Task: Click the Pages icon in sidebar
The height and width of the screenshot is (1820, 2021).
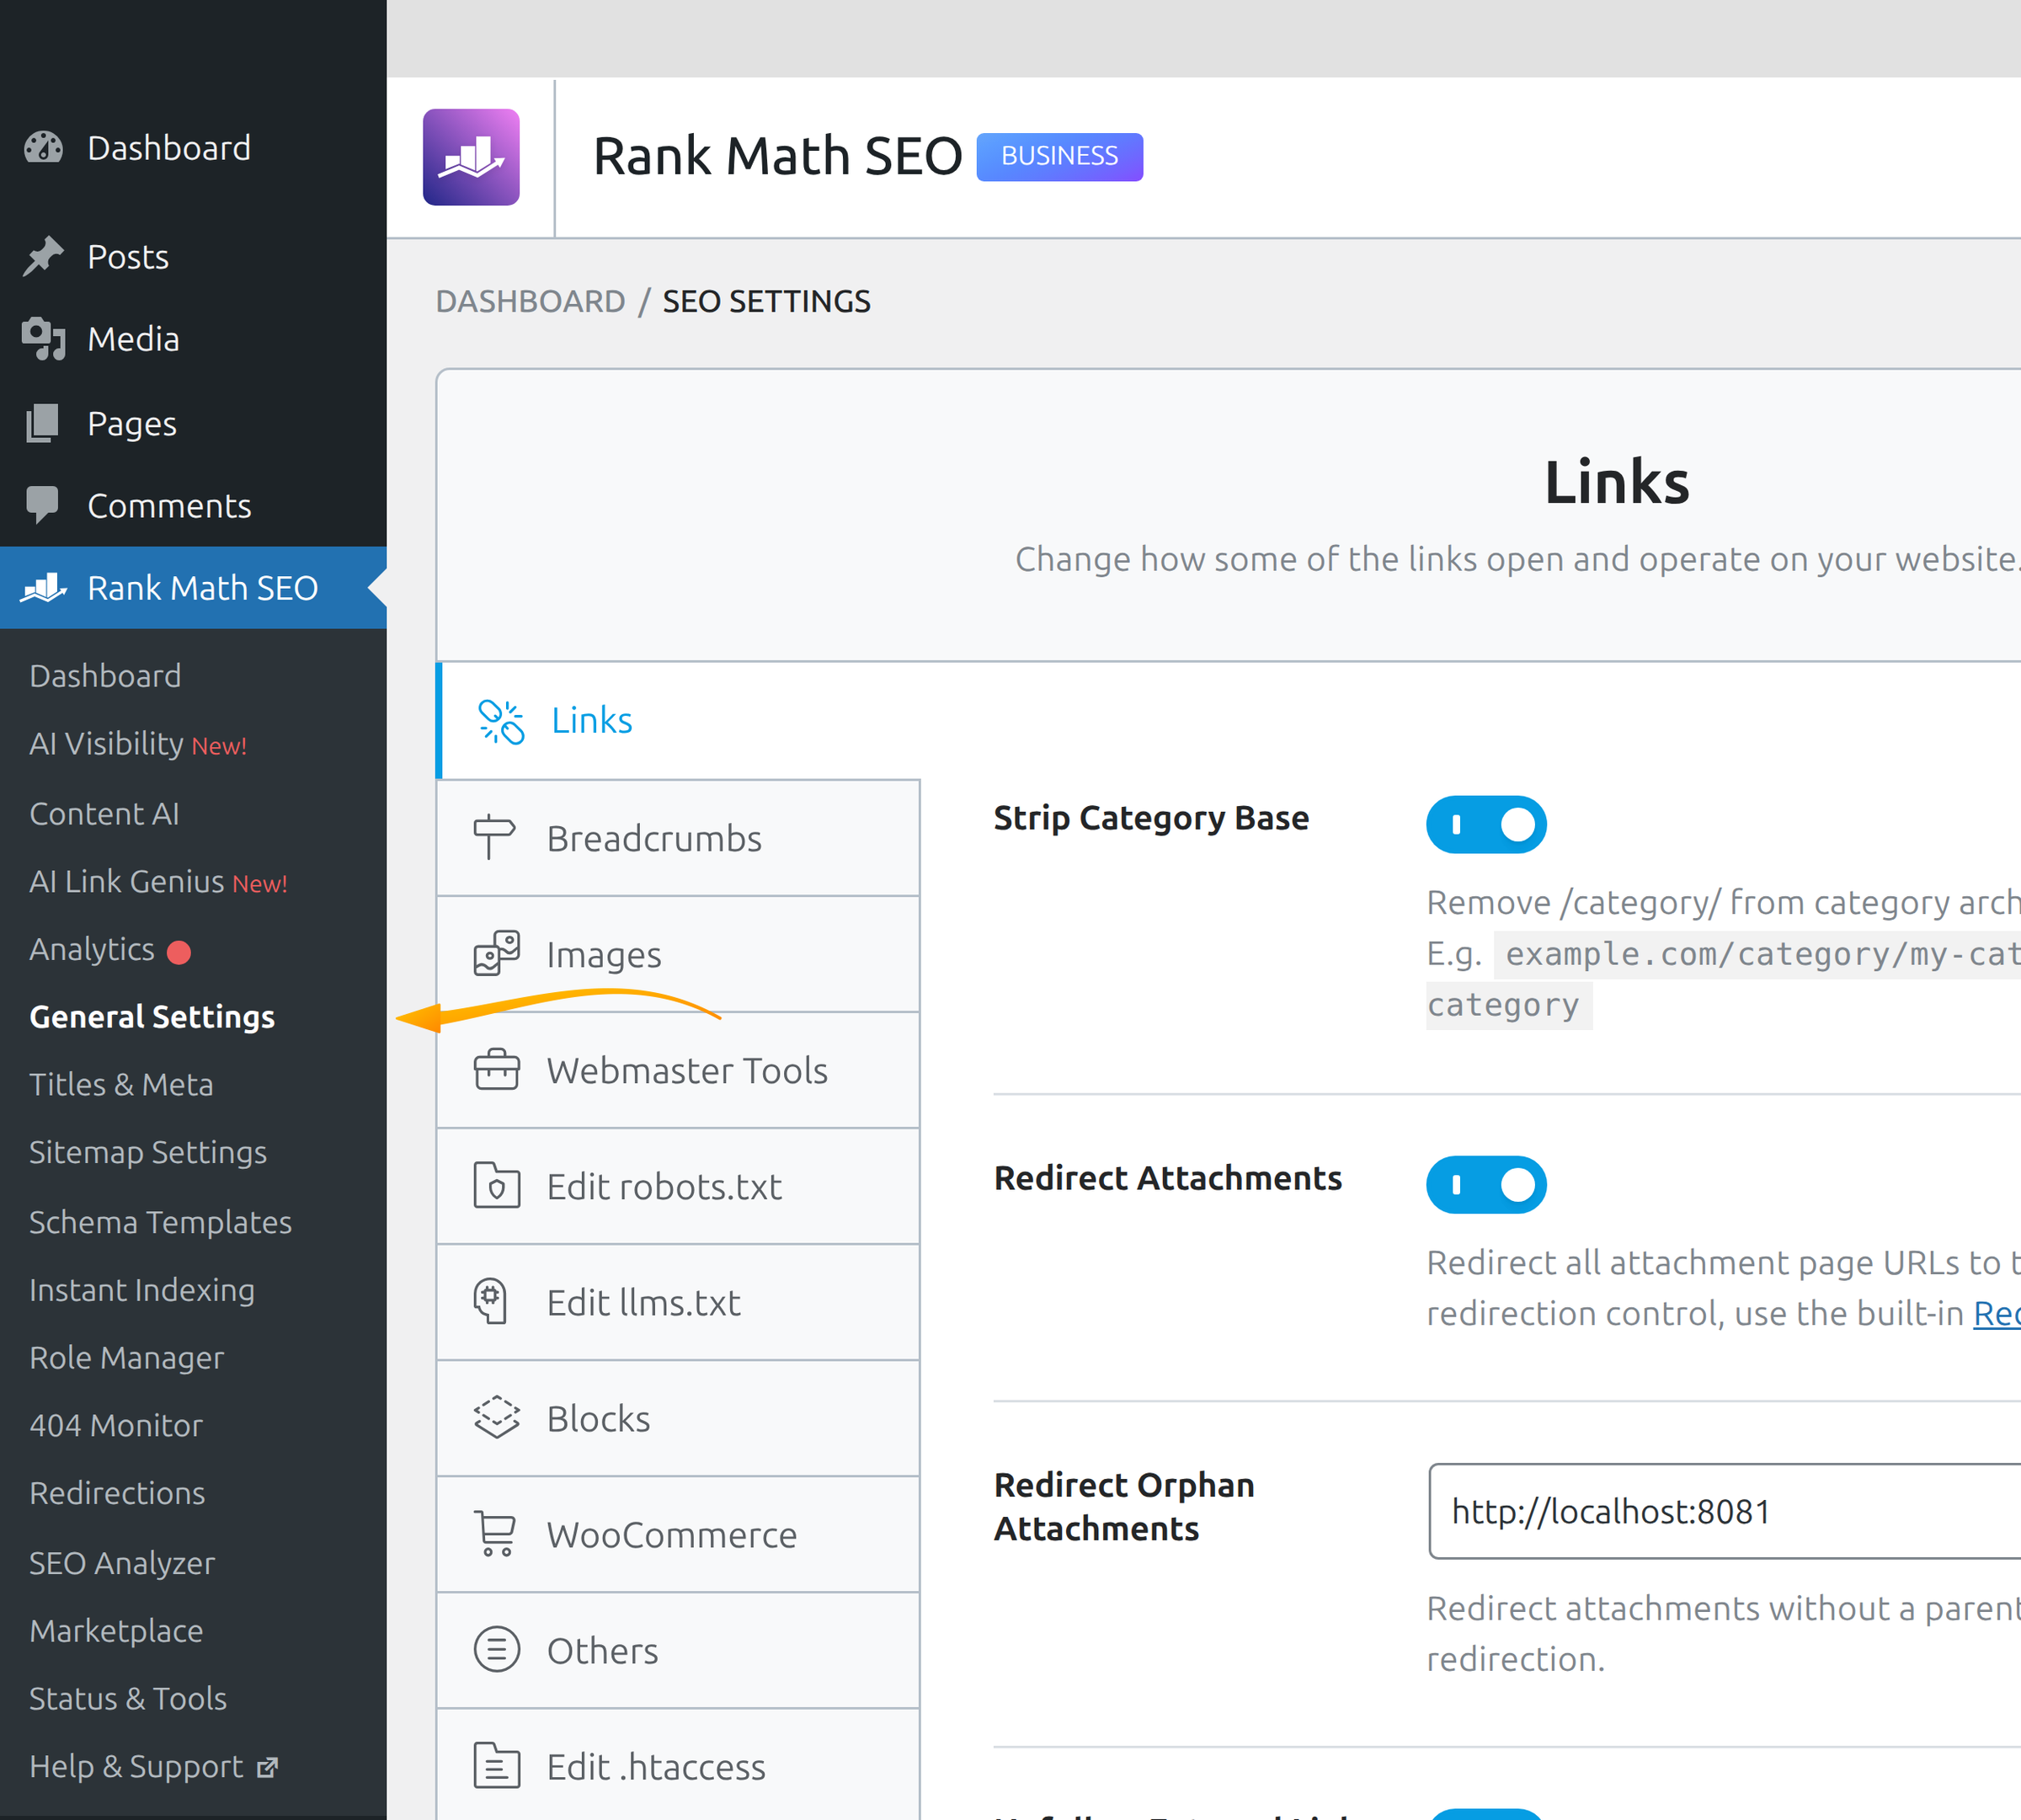Action: (43, 423)
